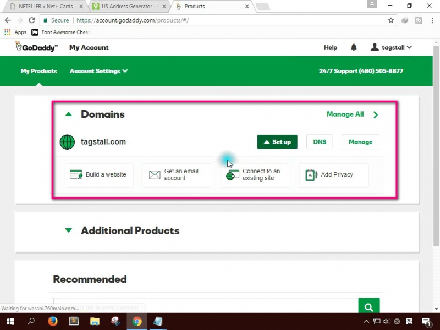Screen dimensions: 440x330
Task: Select the Products browser tab
Action: (x=212, y=6)
